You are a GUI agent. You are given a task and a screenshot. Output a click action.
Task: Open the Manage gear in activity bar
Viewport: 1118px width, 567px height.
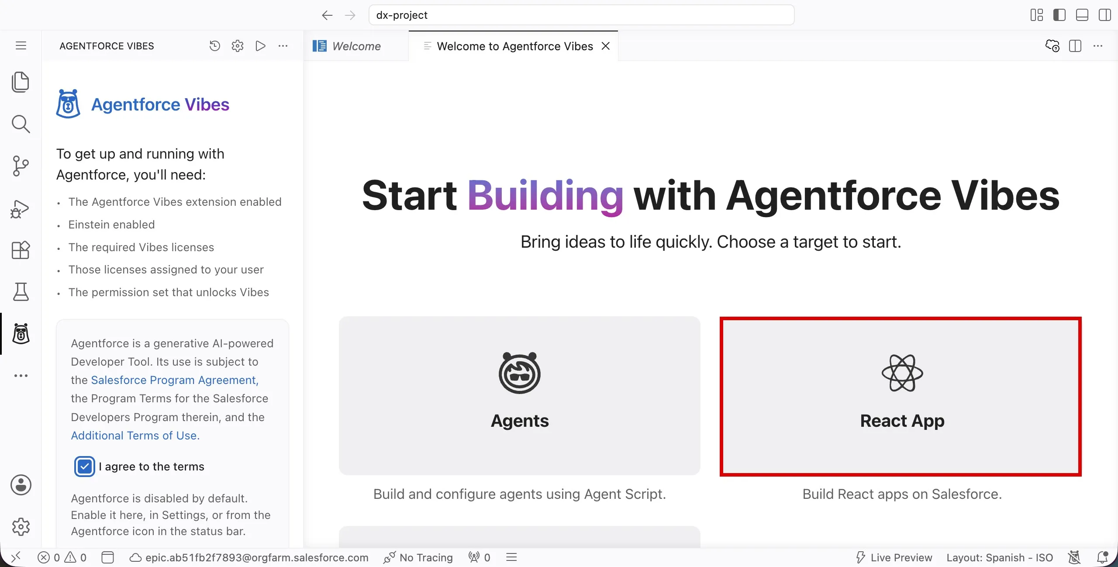[21, 527]
